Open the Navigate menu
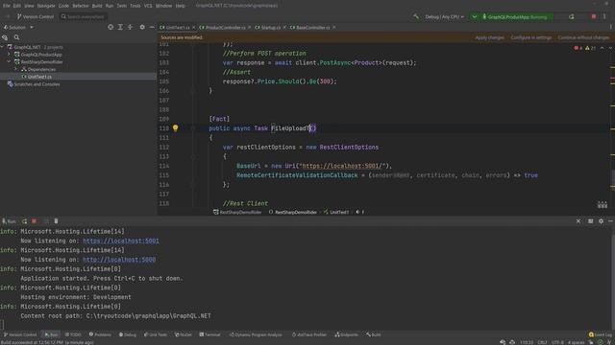Screen dimensions: 615x345 [x=46, y=6]
